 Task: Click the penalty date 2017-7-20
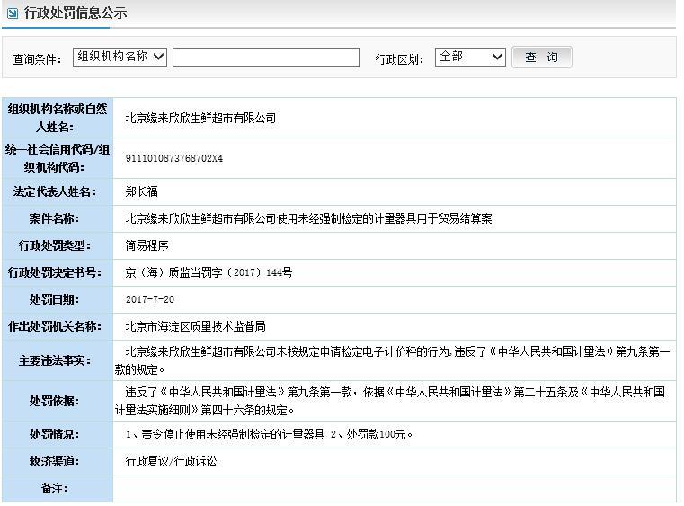[150, 299]
